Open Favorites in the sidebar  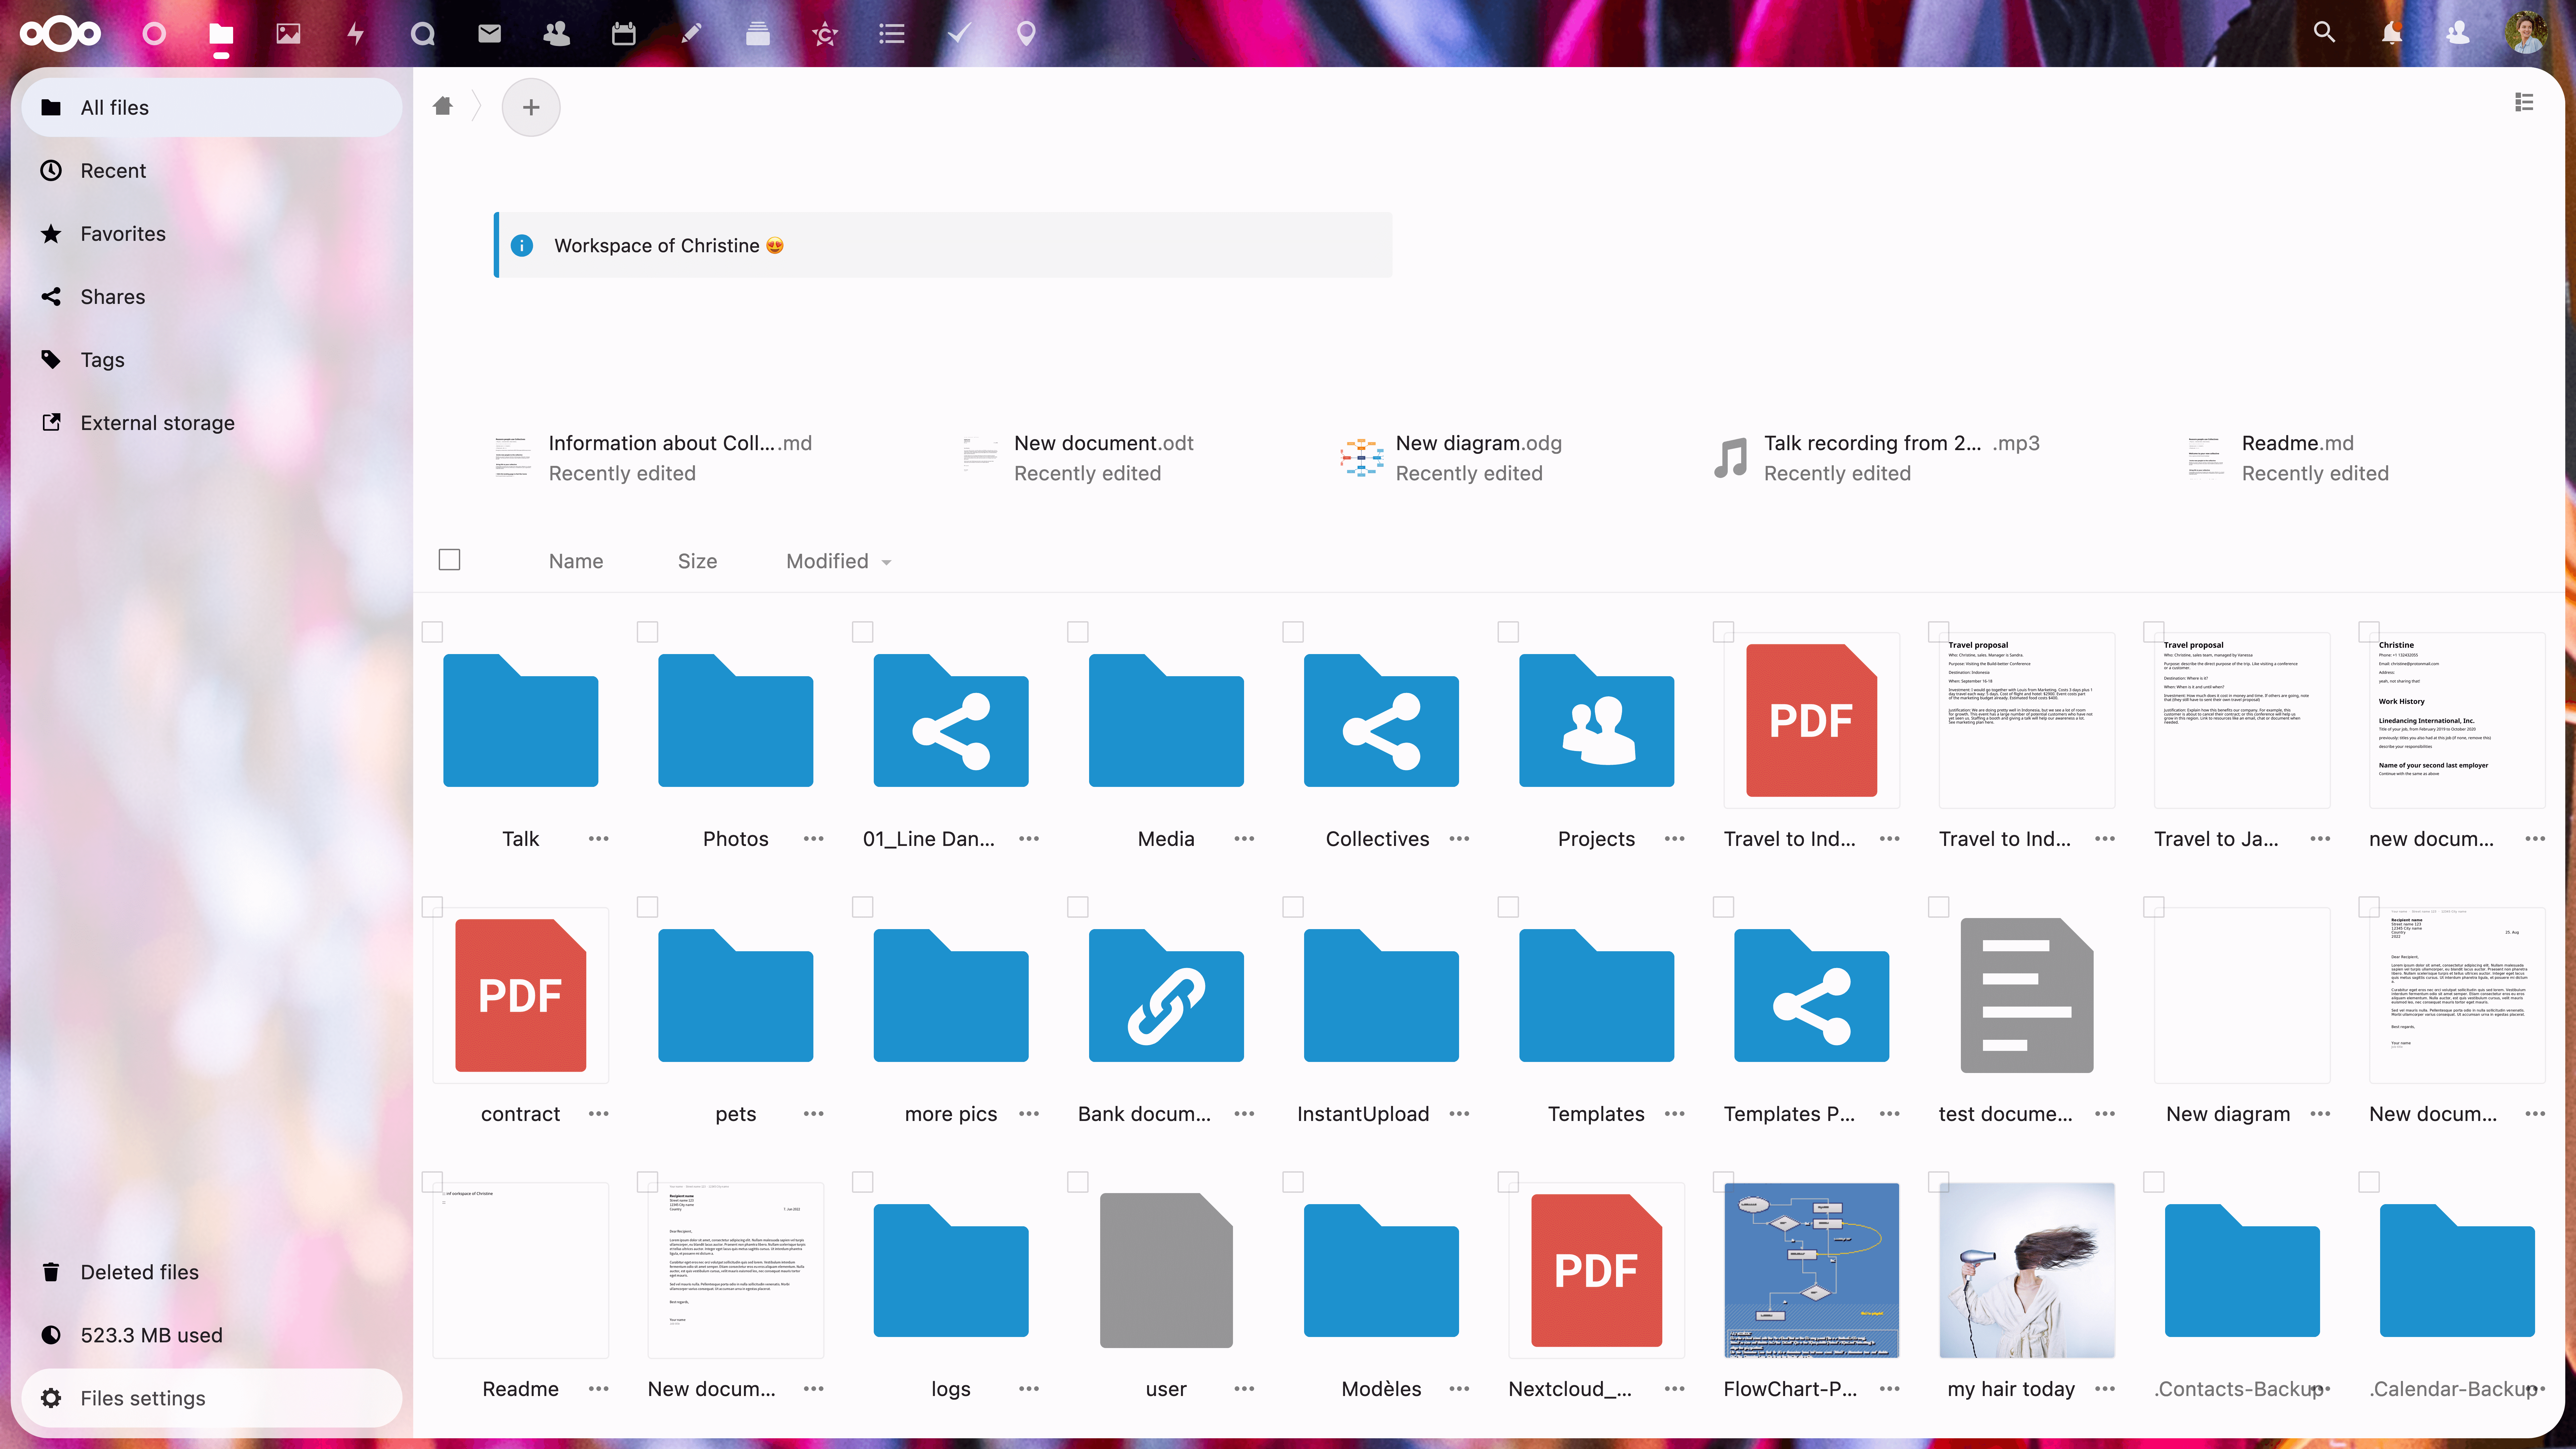pos(212,234)
